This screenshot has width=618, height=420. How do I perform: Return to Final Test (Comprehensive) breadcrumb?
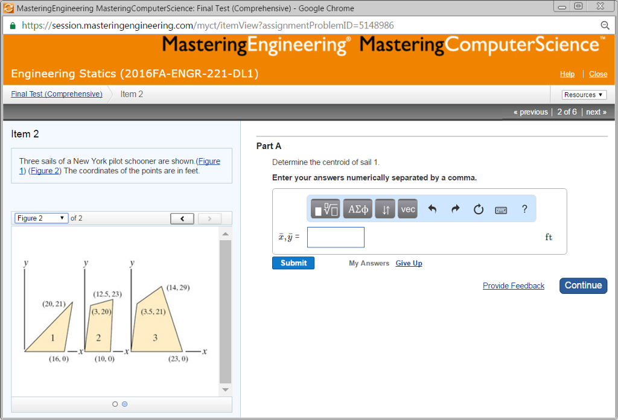click(56, 94)
